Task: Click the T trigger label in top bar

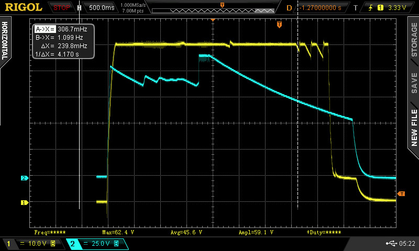Action: pos(356,8)
